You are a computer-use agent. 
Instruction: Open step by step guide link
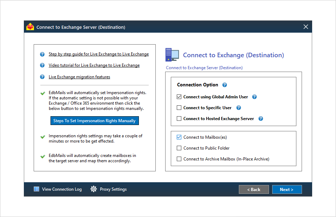99,54
